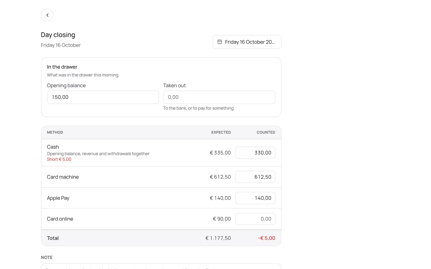Click the NOTE section label
Screen dimensions: 431x269
(x=47, y=257)
